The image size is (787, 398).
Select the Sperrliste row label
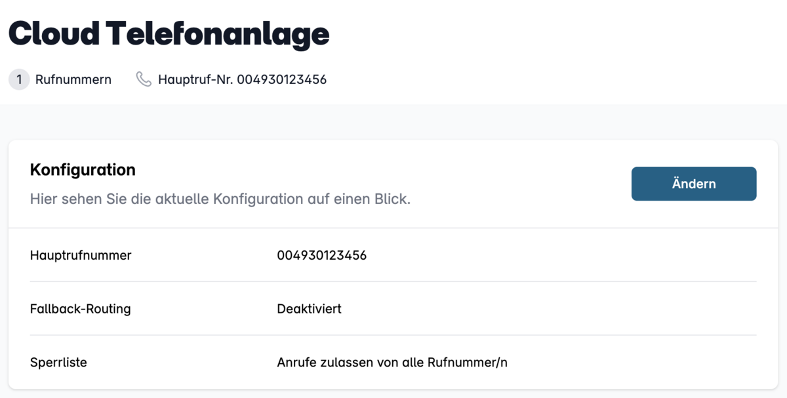tap(58, 363)
